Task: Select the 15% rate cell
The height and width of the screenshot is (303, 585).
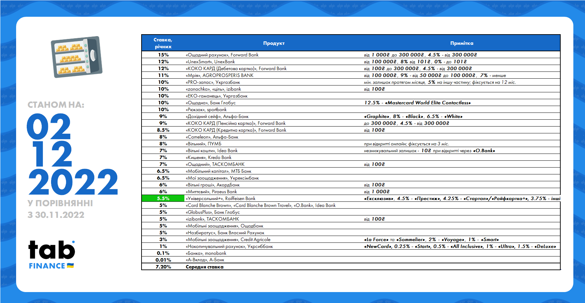Action: coord(163,55)
